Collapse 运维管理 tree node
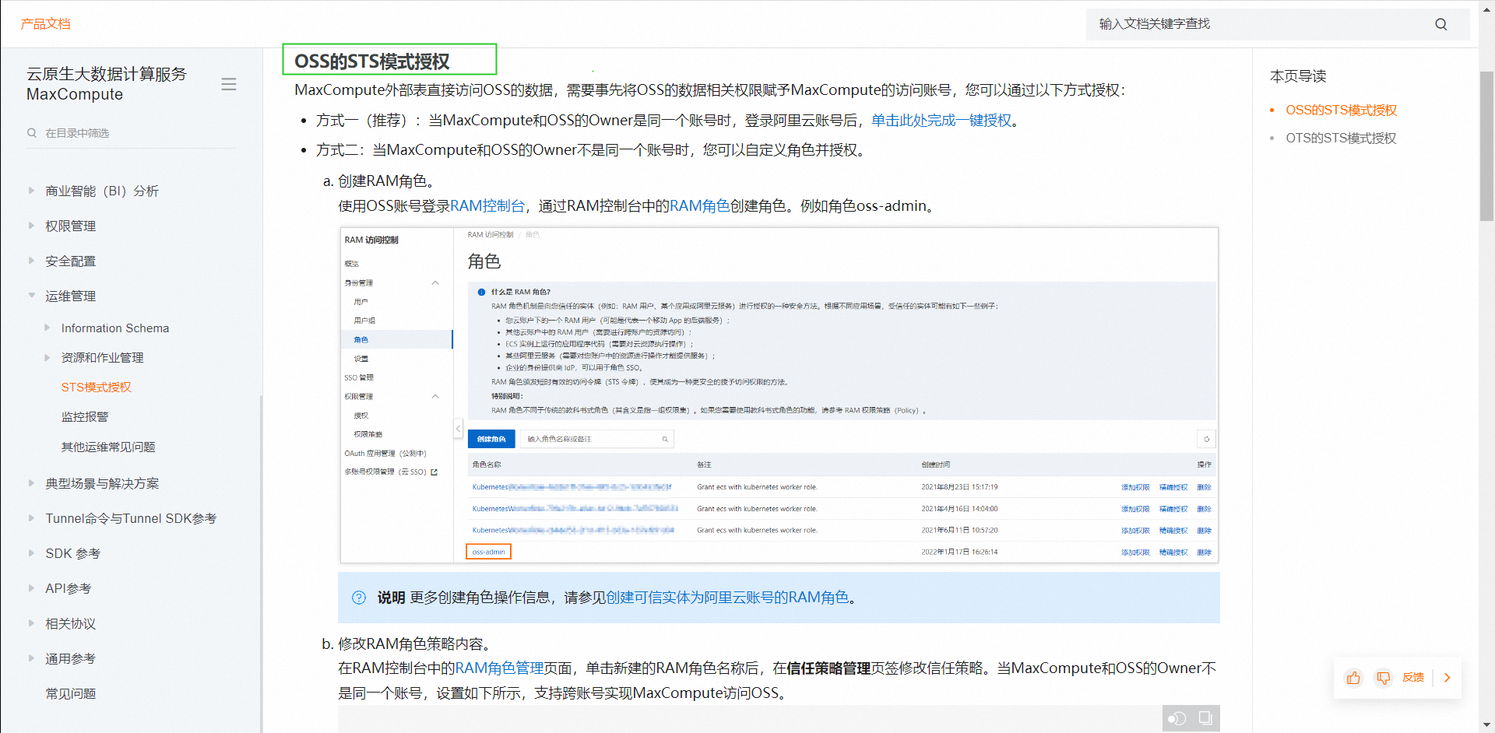The image size is (1495, 733). 31,296
